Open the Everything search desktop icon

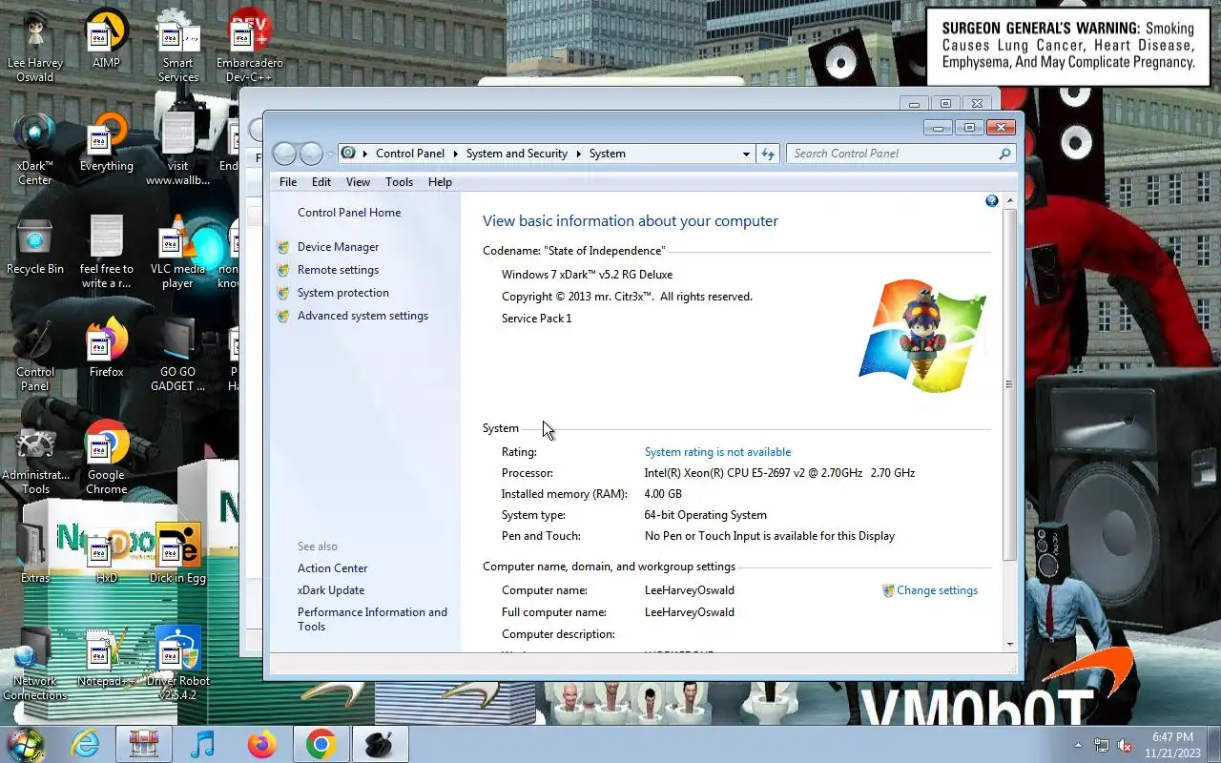[x=106, y=143]
